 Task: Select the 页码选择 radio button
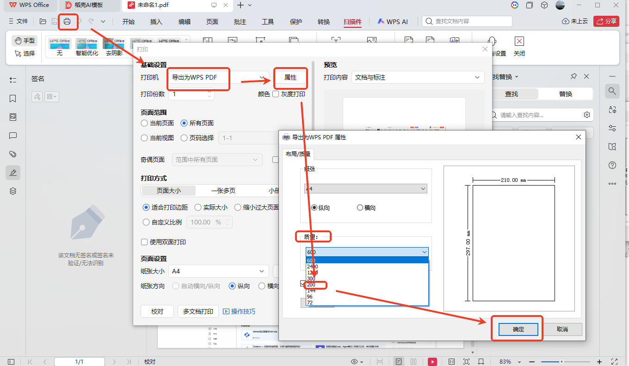[x=184, y=138]
